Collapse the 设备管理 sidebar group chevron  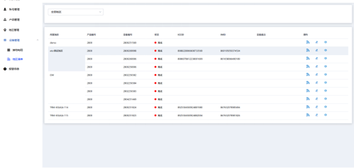(x=38, y=40)
